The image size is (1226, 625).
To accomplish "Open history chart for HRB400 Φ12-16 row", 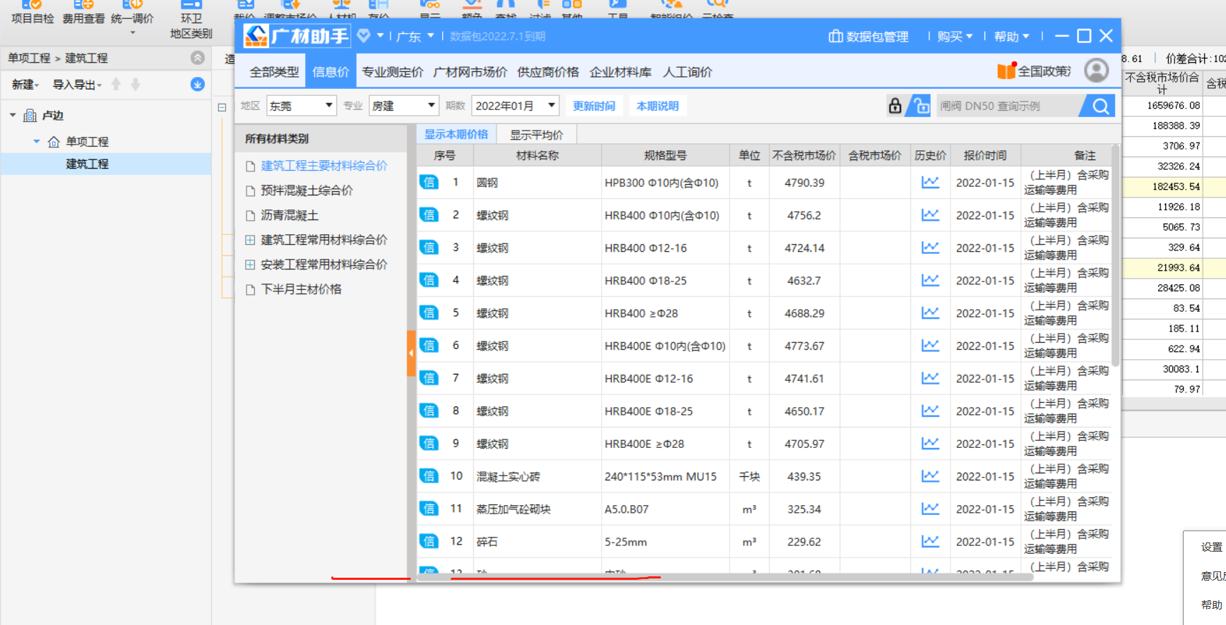I will 930,248.
